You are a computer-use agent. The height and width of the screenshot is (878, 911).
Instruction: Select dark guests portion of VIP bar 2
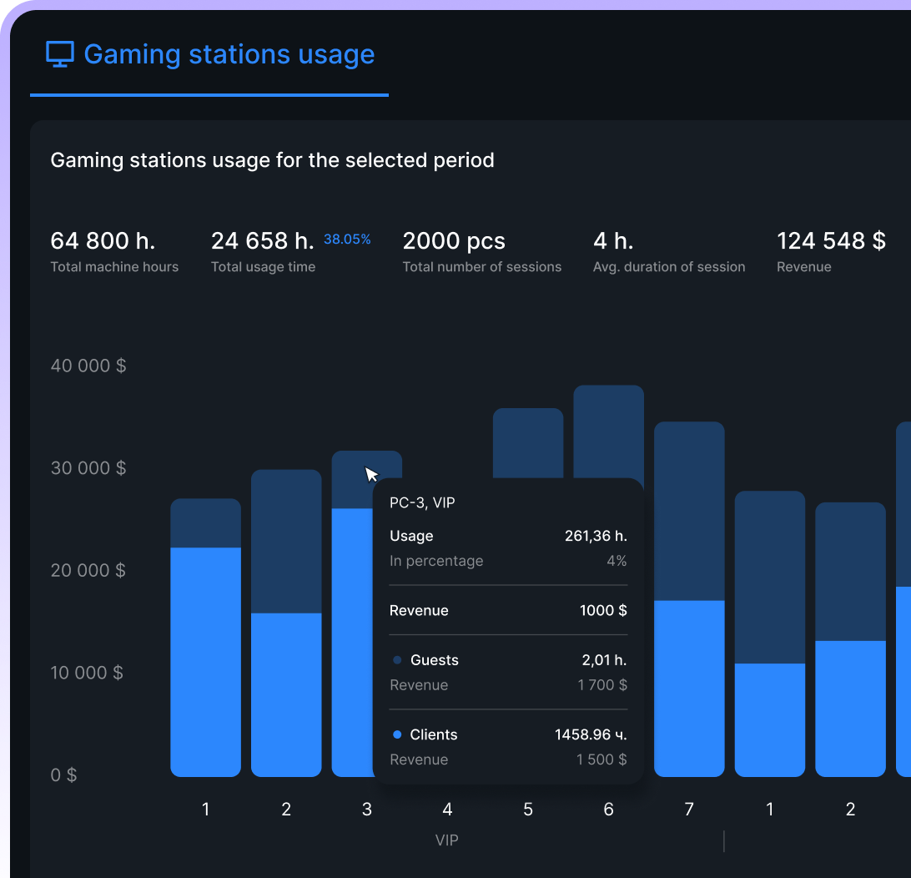pyautogui.click(x=286, y=541)
